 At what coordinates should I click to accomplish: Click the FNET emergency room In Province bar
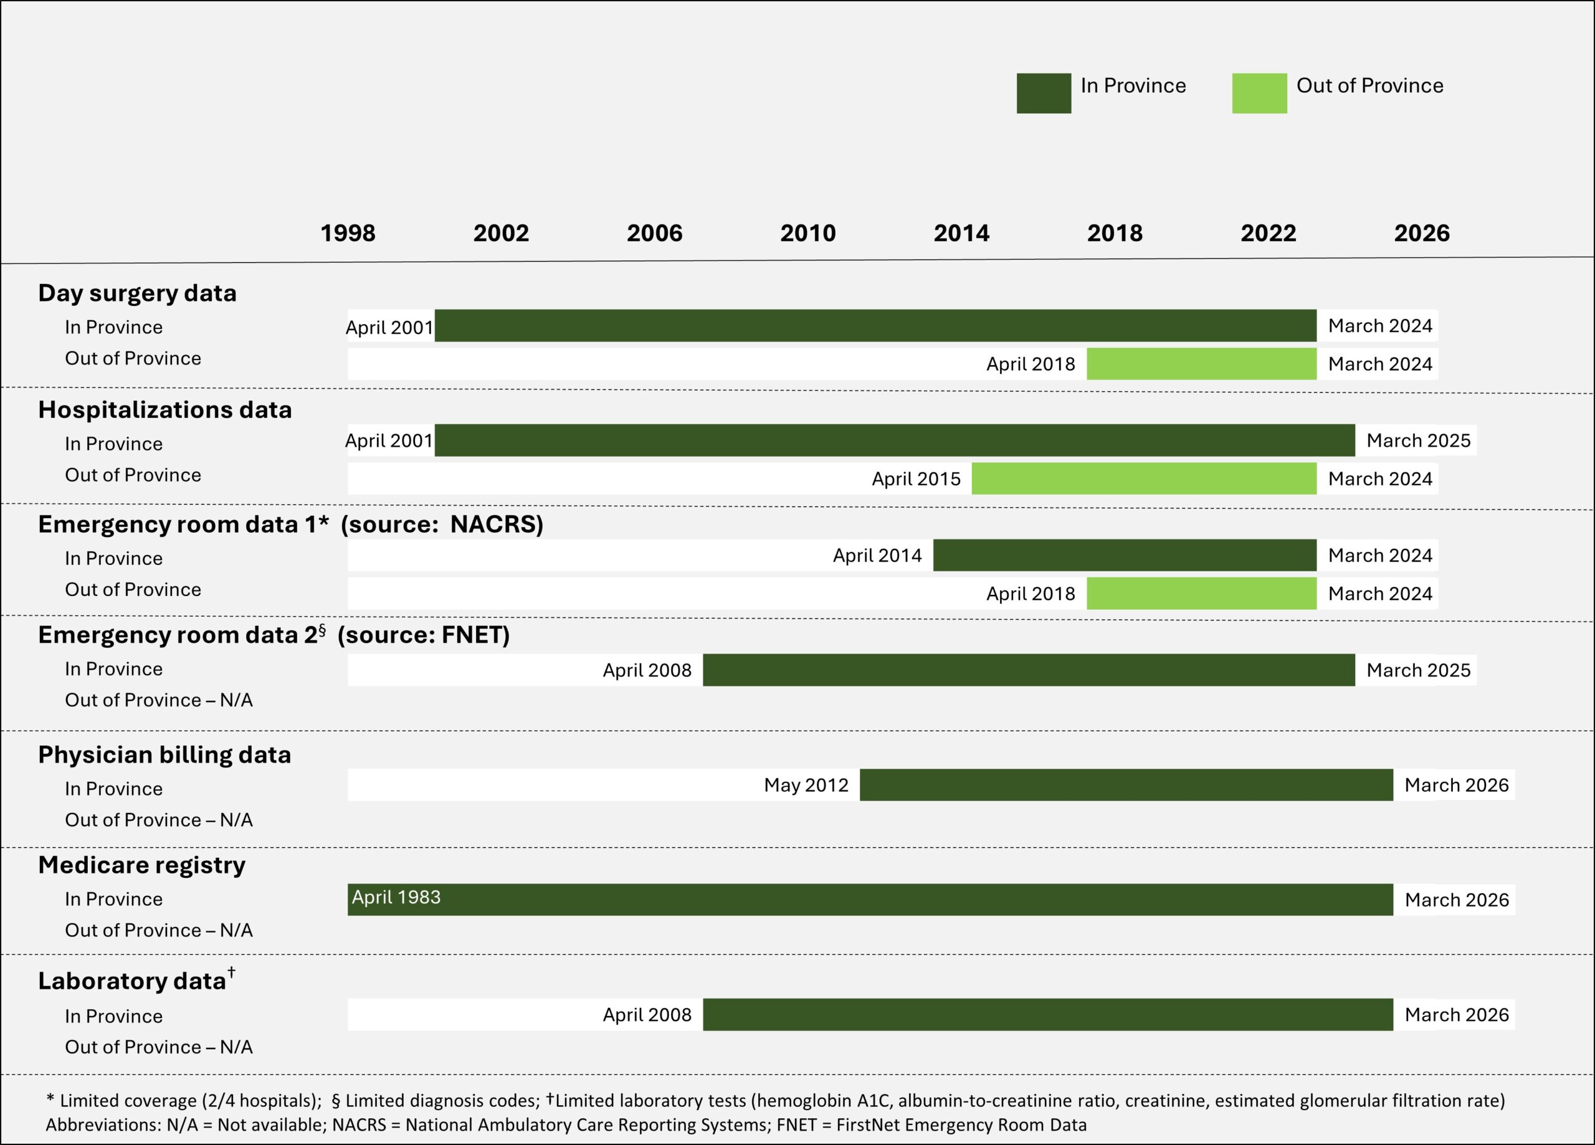(x=1029, y=670)
